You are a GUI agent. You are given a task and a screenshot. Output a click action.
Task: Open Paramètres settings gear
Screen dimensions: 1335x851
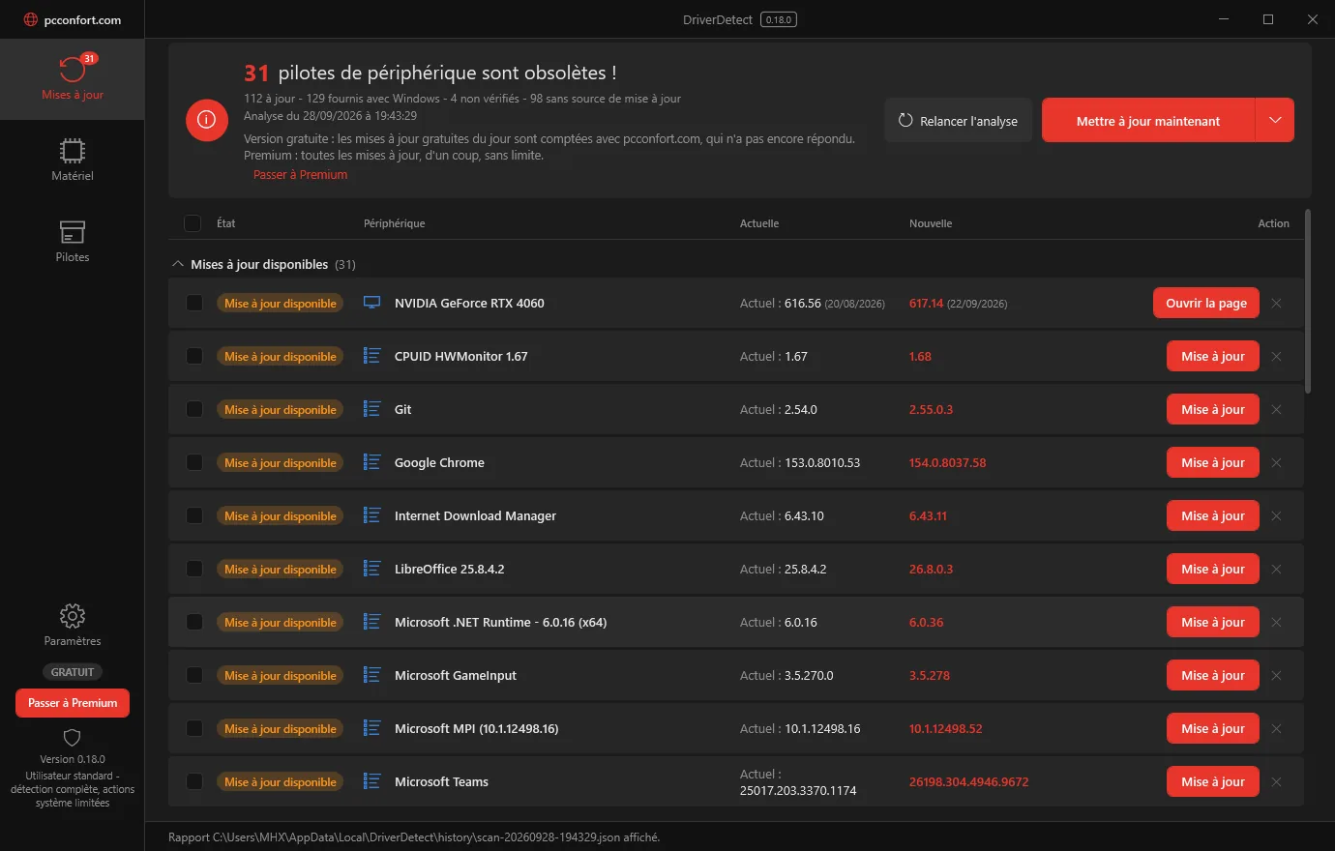[x=73, y=625]
